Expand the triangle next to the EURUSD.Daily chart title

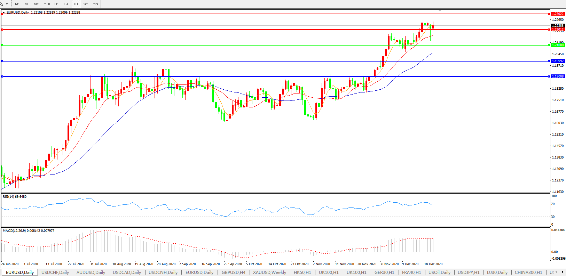pos(3,13)
